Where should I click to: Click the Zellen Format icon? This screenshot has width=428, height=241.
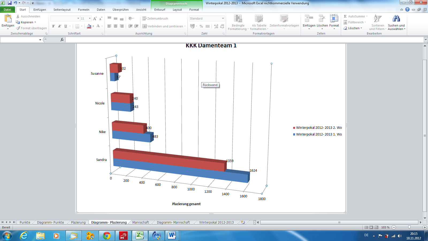tap(334, 18)
